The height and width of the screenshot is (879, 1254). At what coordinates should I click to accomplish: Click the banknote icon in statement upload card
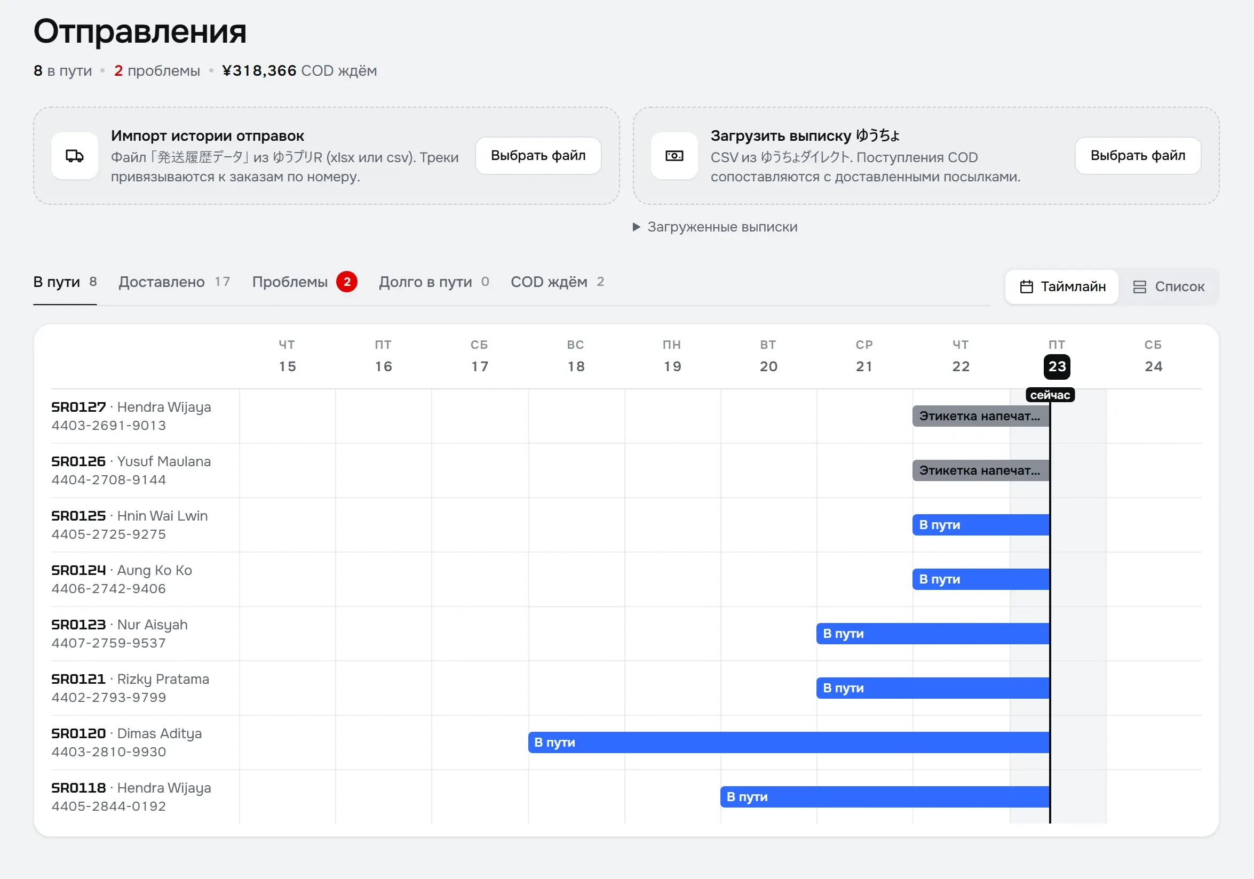coord(674,156)
